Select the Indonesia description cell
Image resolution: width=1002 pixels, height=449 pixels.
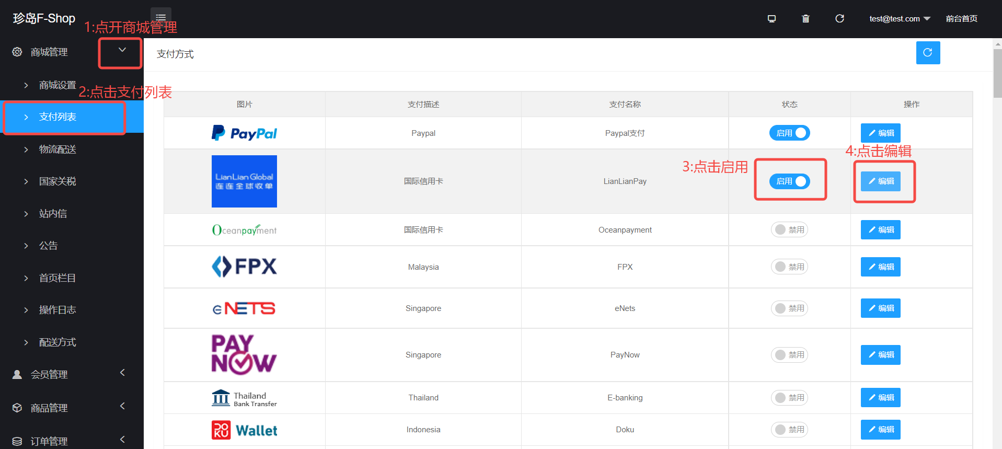click(x=423, y=430)
